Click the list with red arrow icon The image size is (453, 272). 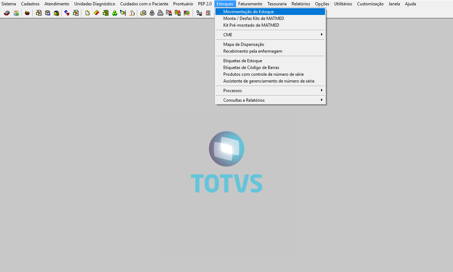coord(208,13)
